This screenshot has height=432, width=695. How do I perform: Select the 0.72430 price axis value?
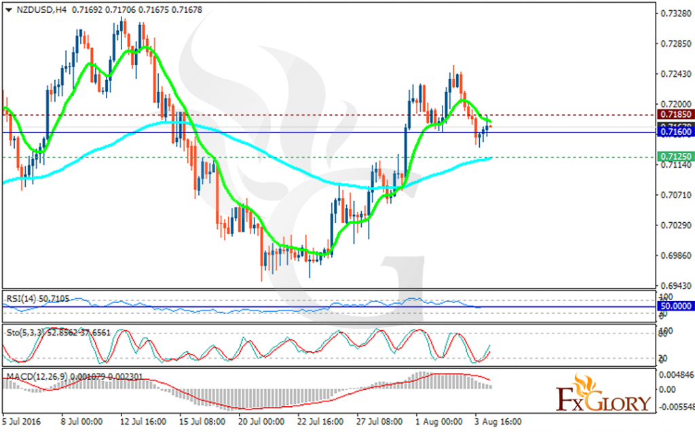click(x=676, y=73)
